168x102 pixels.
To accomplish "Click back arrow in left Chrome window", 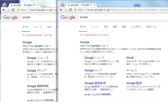I will pos(4,10).
